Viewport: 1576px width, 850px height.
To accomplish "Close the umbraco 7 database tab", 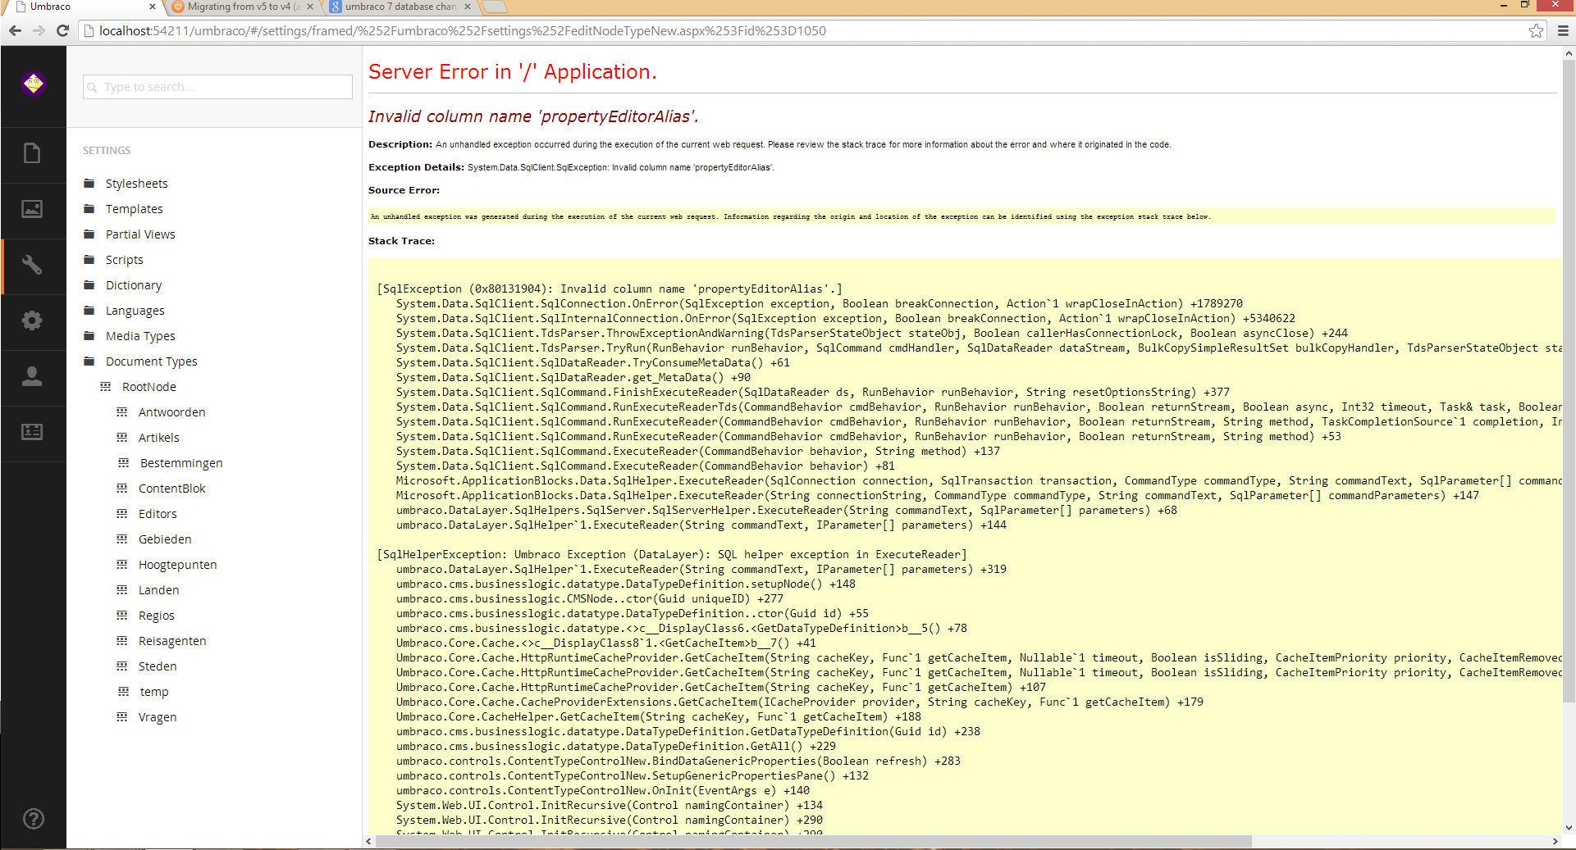I will [468, 7].
